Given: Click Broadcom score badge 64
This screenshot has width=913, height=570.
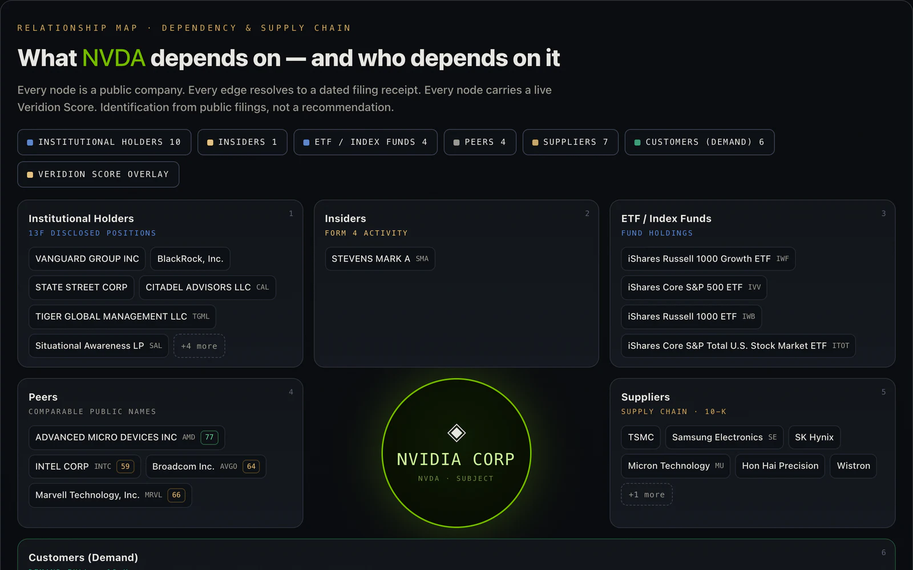Looking at the screenshot, I should (x=251, y=466).
